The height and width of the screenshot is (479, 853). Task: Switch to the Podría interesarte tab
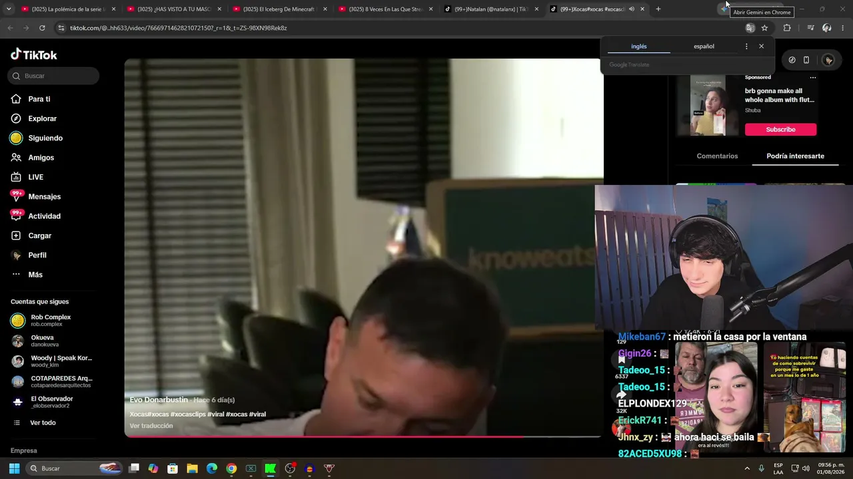795,156
